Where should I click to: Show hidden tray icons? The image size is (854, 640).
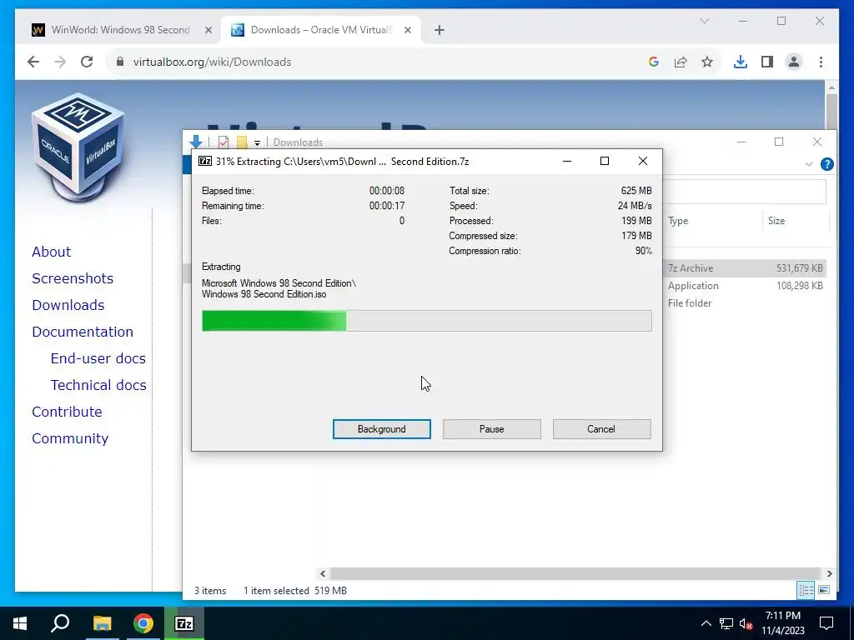click(x=706, y=623)
